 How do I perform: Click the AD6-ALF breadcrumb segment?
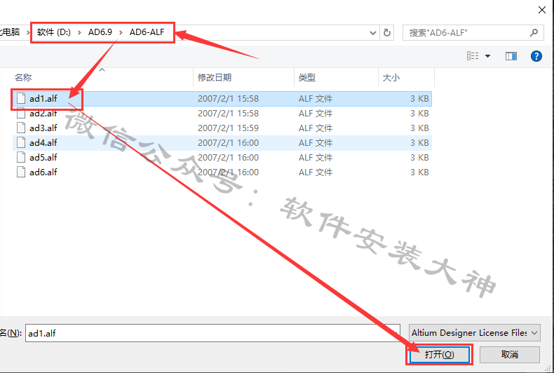tap(147, 32)
